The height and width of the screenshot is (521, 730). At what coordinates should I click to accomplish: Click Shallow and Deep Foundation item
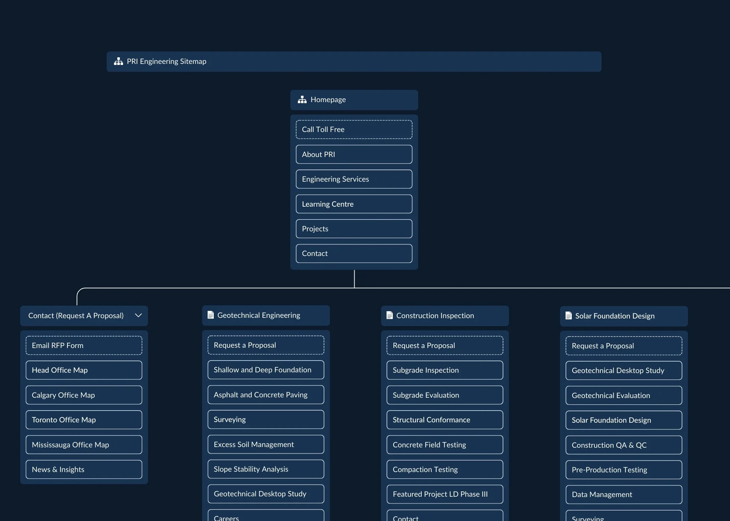point(266,370)
